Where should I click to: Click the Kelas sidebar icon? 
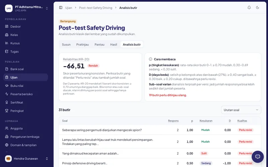tap(7, 35)
